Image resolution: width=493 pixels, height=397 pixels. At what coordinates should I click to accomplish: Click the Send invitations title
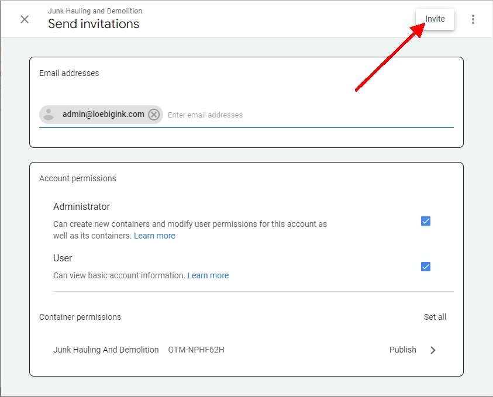(94, 24)
